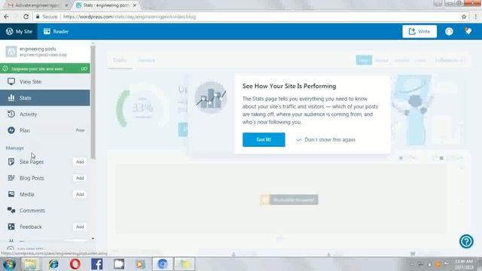Click the engineering posts site icon

11,51
